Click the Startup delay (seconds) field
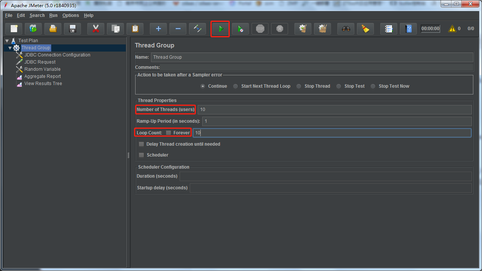Image resolution: width=482 pixels, height=271 pixels. 331,188
